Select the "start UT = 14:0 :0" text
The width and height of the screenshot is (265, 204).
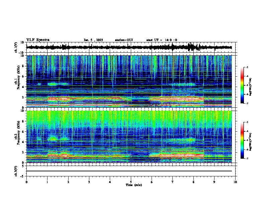coord(162,40)
